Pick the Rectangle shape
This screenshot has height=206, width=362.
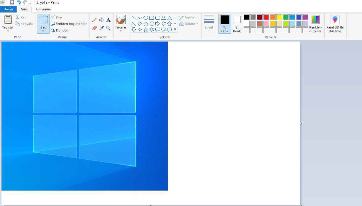152,18
